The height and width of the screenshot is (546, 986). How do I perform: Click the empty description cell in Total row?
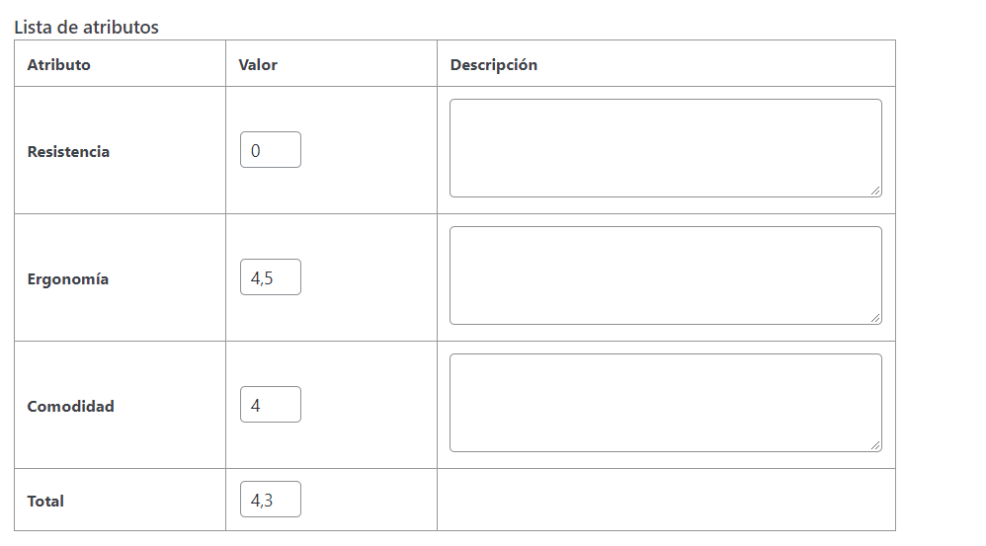[x=665, y=500]
